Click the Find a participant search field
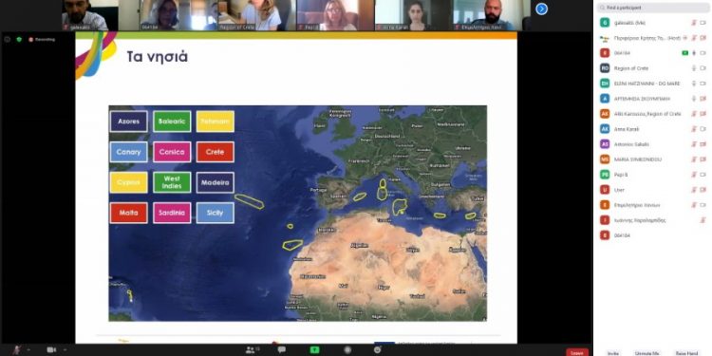 click(x=652, y=8)
